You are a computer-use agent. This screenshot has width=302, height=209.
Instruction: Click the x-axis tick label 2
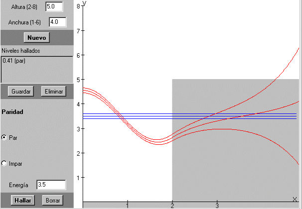click(172, 206)
